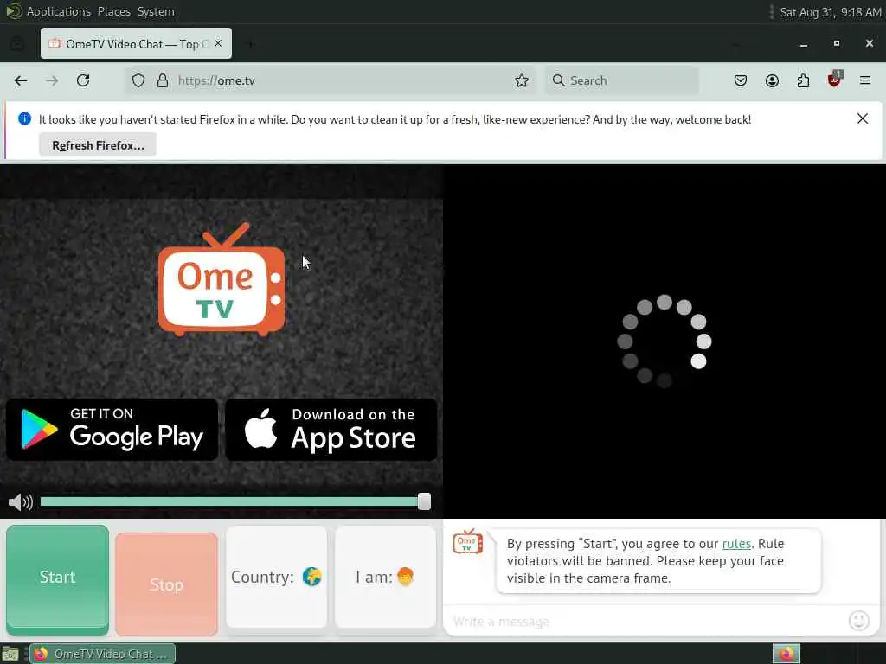The height and width of the screenshot is (664, 886).
Task: Open the rules link
Action: [736, 544]
